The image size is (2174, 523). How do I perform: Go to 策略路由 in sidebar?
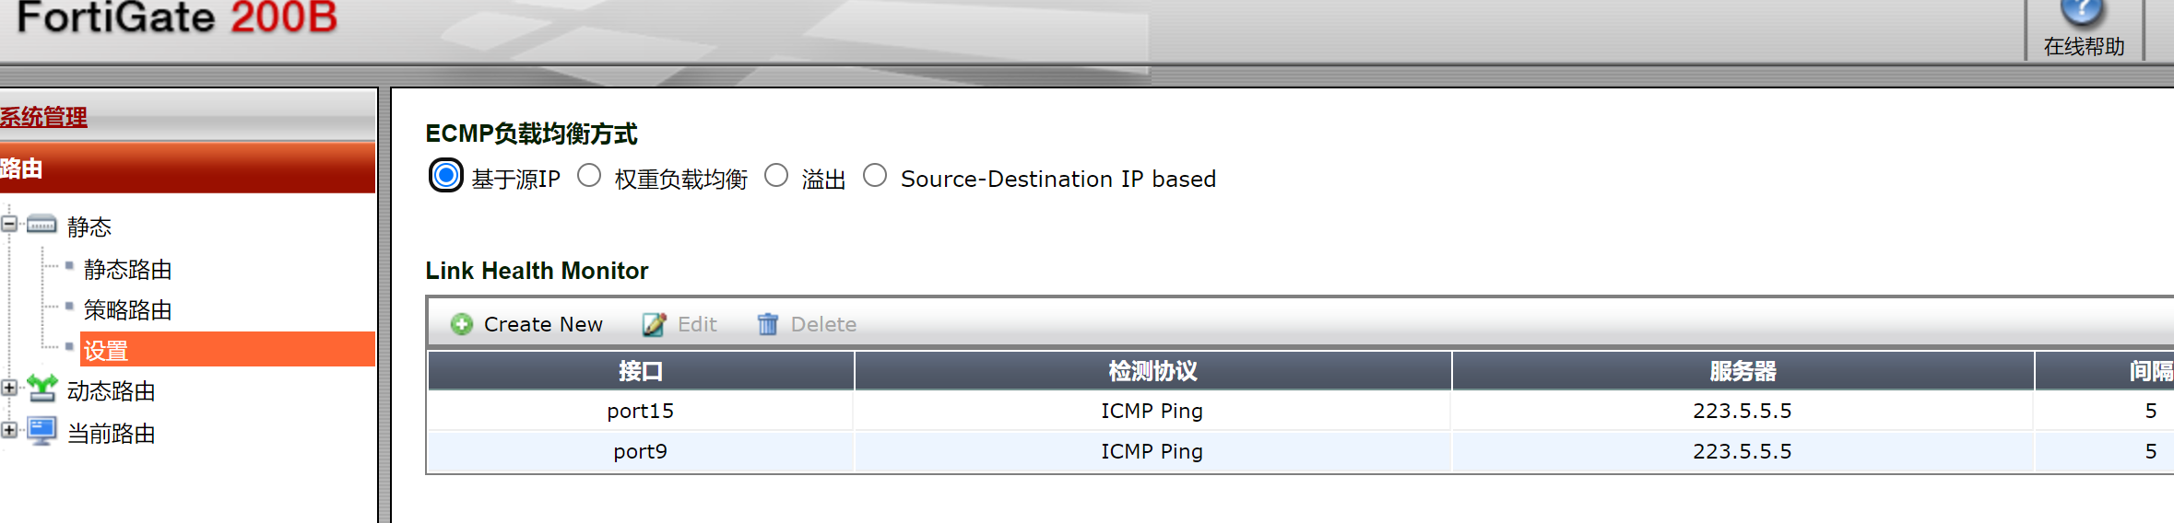click(127, 310)
